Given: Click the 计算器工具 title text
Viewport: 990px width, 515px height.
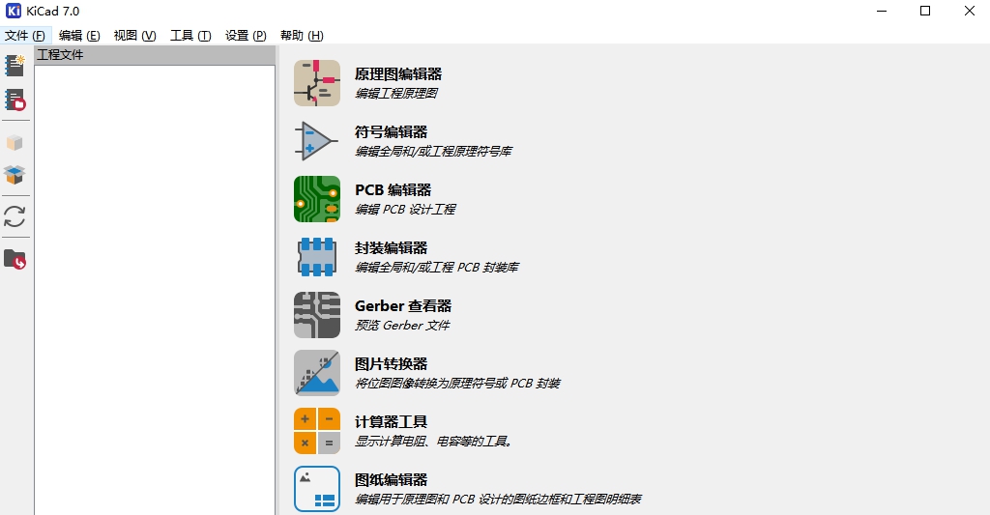Looking at the screenshot, I should [x=391, y=422].
